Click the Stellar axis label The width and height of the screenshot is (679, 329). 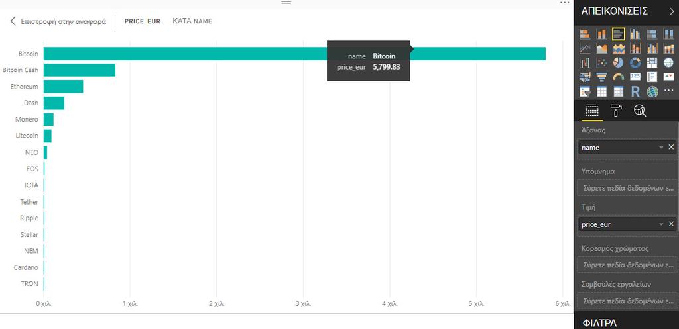29,234
